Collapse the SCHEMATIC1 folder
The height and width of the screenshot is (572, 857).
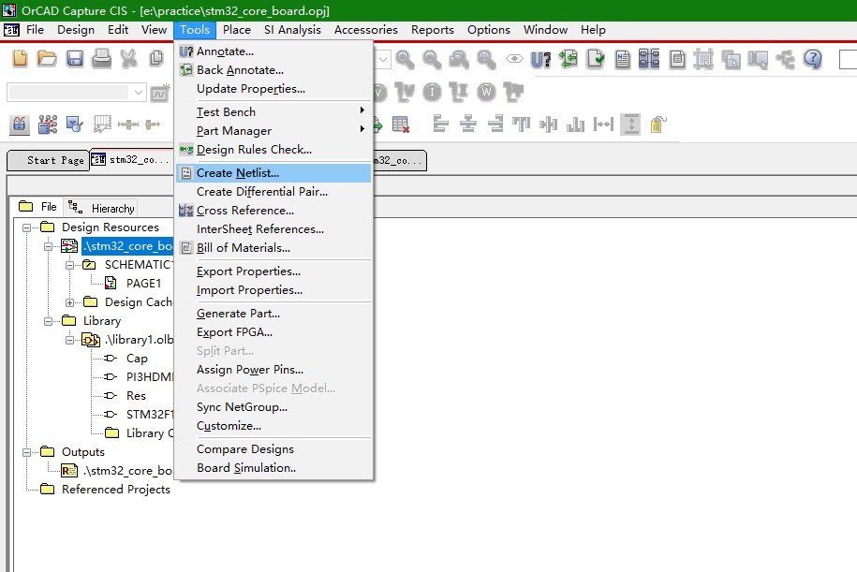click(69, 266)
